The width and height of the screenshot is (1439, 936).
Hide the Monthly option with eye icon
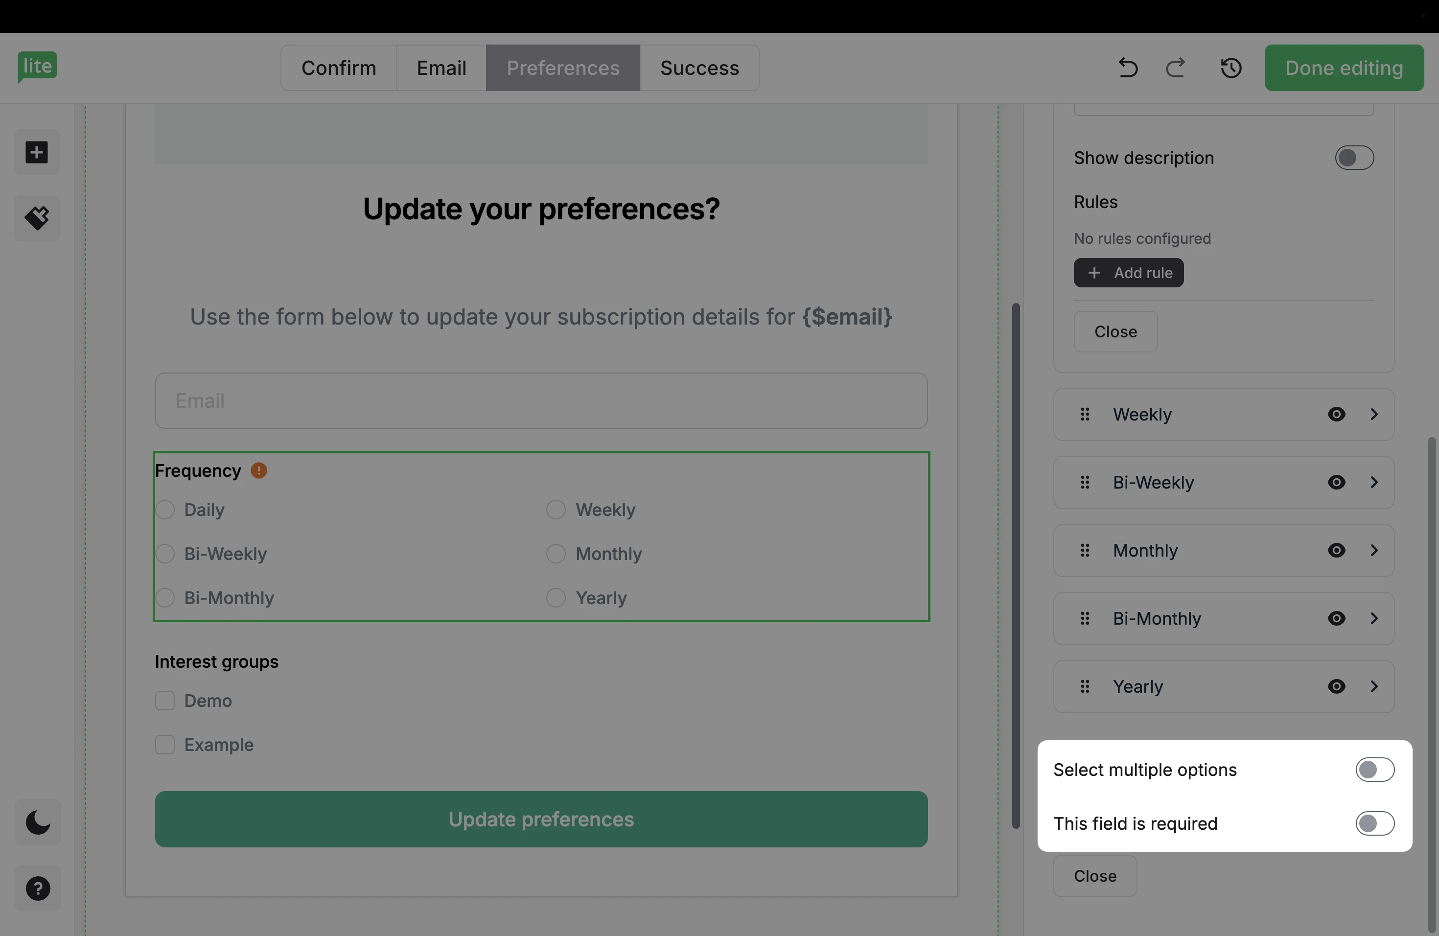[x=1336, y=550]
